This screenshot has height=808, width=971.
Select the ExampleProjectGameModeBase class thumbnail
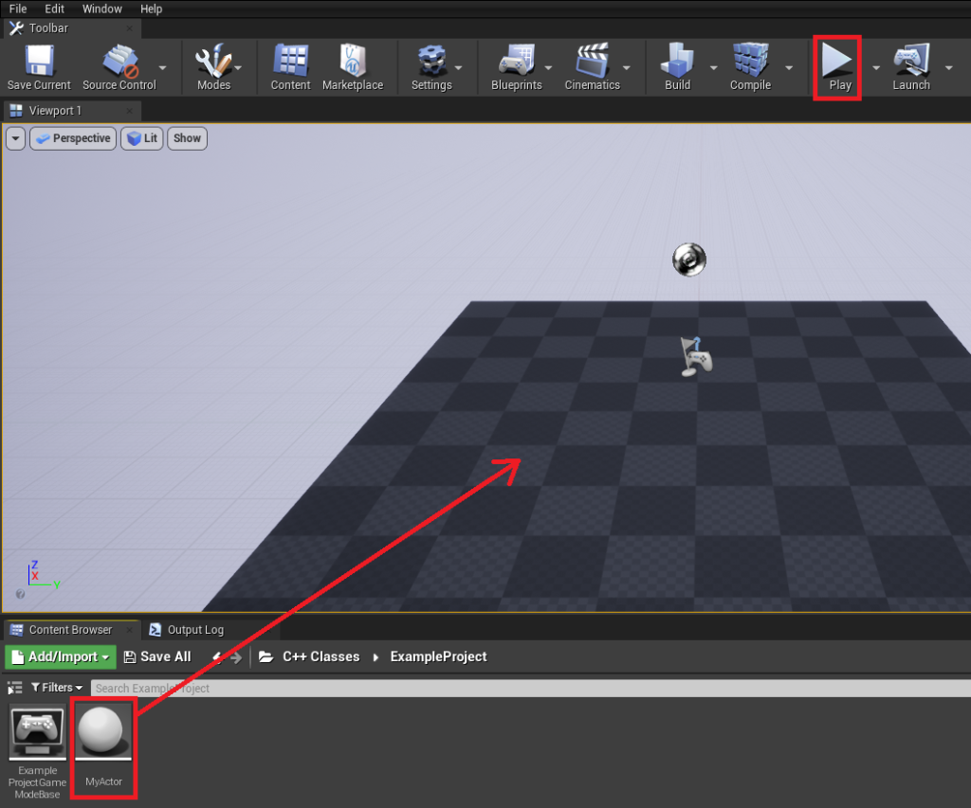38,733
